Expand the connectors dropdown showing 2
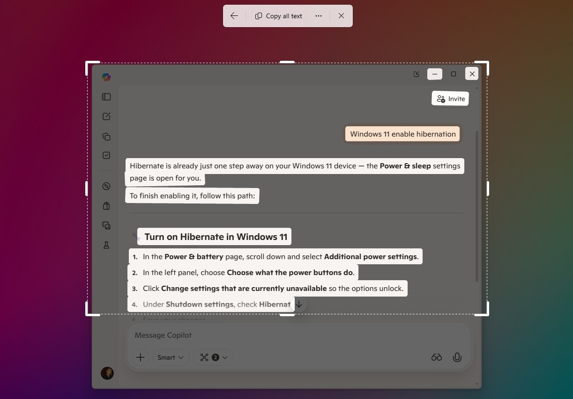573x399 pixels. [x=213, y=357]
